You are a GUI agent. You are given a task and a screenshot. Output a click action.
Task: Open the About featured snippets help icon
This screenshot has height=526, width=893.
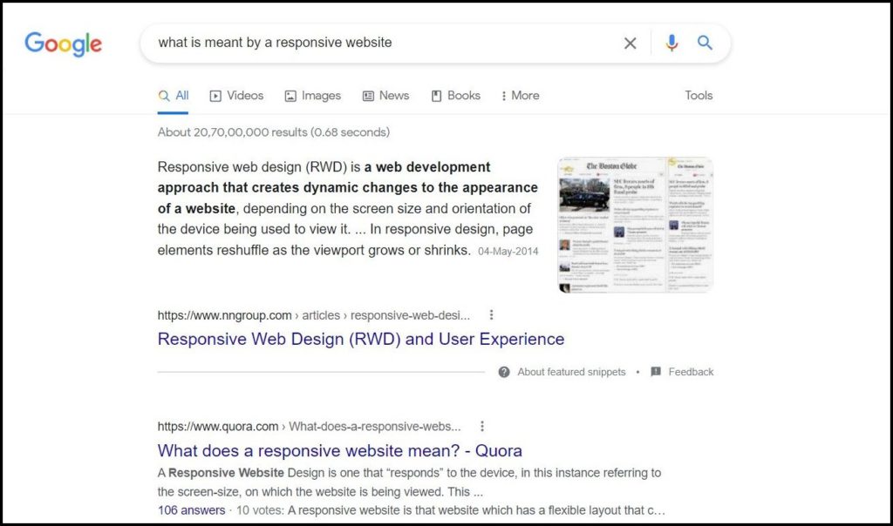coord(504,372)
